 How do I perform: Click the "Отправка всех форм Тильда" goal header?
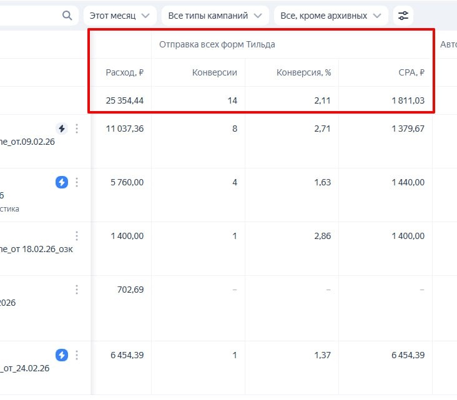click(217, 45)
